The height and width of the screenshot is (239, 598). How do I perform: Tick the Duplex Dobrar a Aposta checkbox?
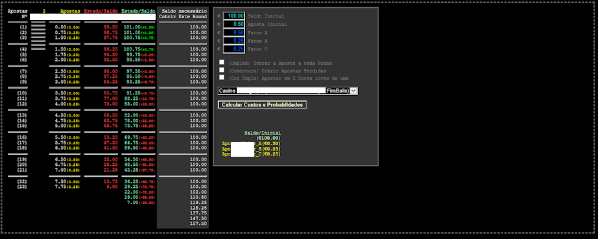click(222, 62)
